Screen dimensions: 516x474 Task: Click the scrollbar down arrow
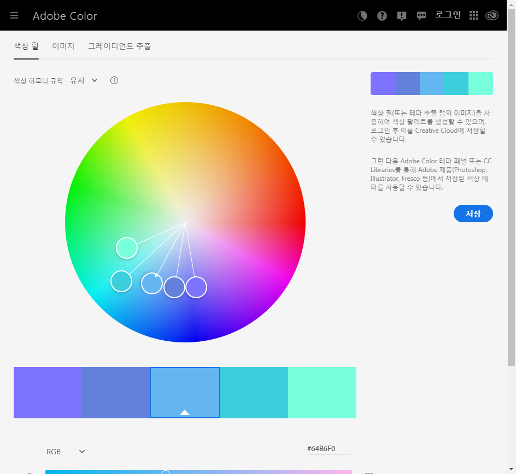point(511,469)
